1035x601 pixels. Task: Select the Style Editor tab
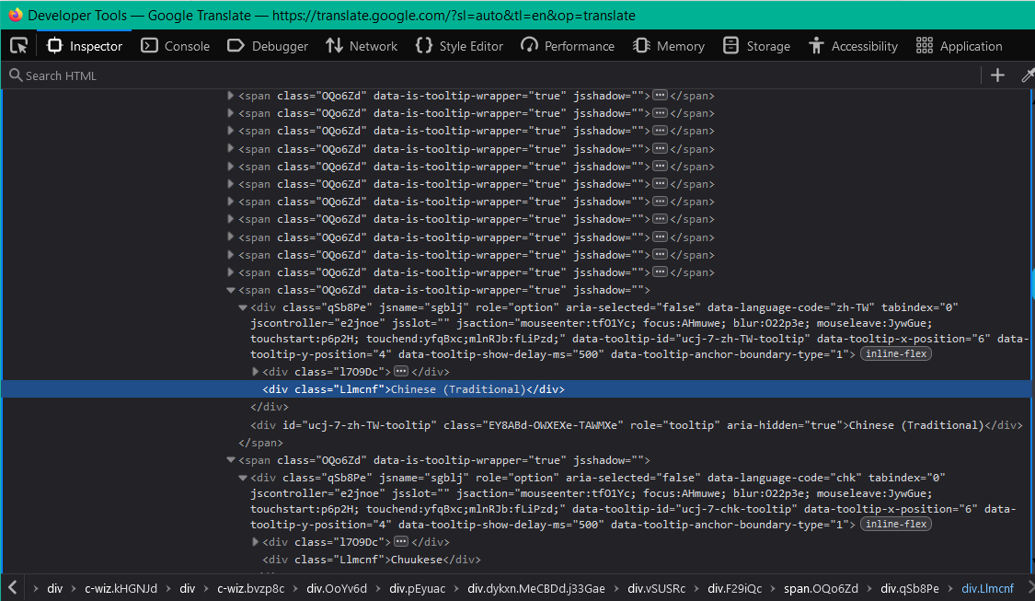click(x=460, y=46)
